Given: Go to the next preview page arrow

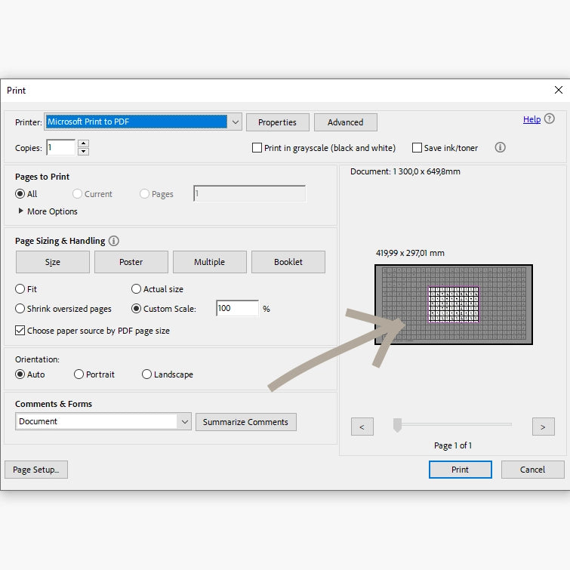Looking at the screenshot, I should (x=543, y=427).
